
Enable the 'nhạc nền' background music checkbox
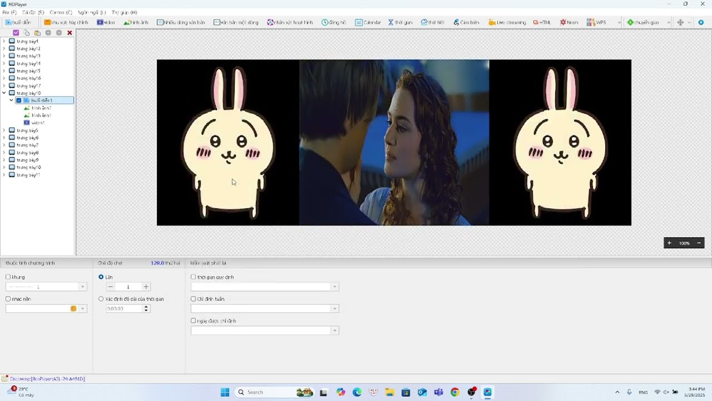[8, 299]
